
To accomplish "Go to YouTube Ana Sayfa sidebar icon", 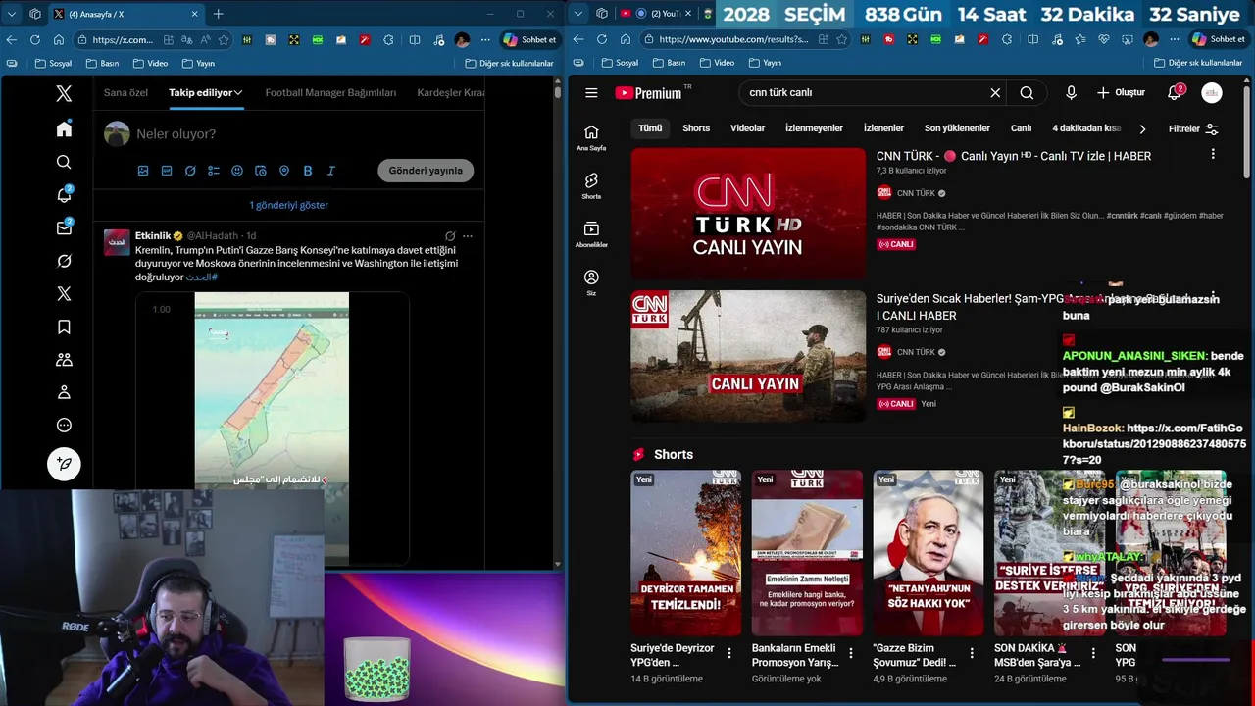I will (591, 138).
